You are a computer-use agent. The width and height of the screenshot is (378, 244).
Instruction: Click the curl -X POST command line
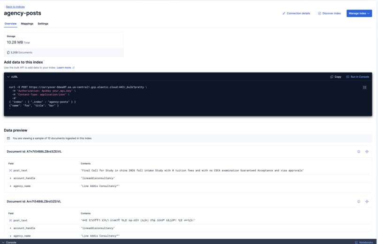(x=78, y=87)
